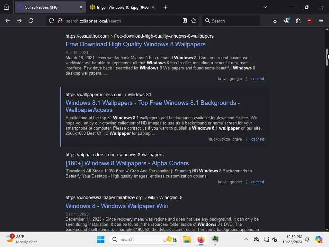This screenshot has height=247, width=329.
Task: Click scrollbar up arrow
Action: tap(327, 29)
